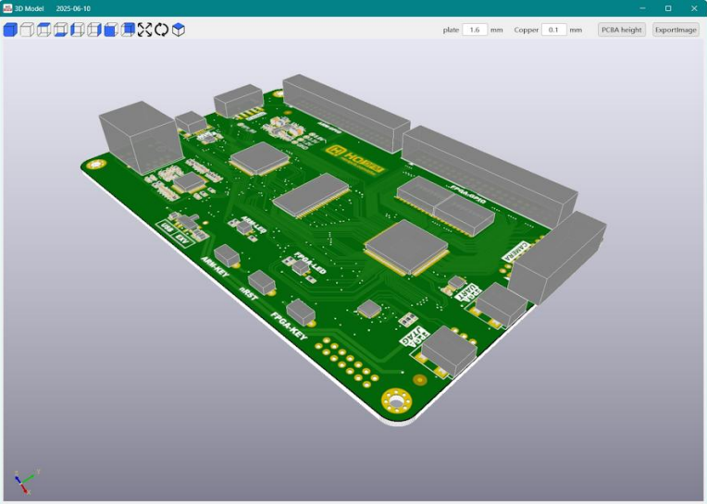Switch to bottom face view cube icon
Image resolution: width=707 pixels, height=504 pixels.
pyautogui.click(x=60, y=30)
